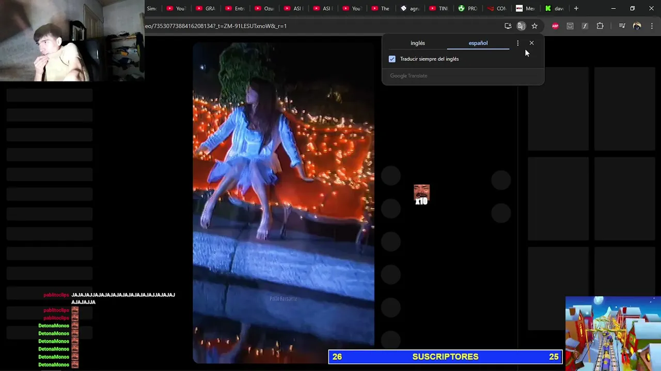
Task: Open the Extensions puzzle-piece menu
Action: (x=600, y=26)
